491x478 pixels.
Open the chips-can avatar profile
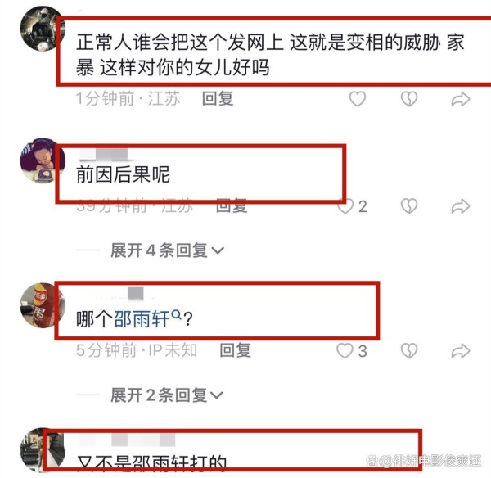(43, 306)
